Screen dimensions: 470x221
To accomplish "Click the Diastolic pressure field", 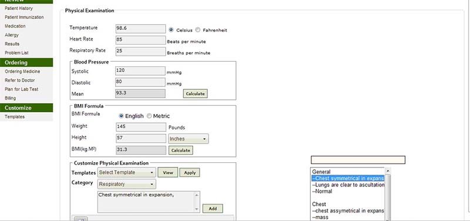I will tap(140, 82).
